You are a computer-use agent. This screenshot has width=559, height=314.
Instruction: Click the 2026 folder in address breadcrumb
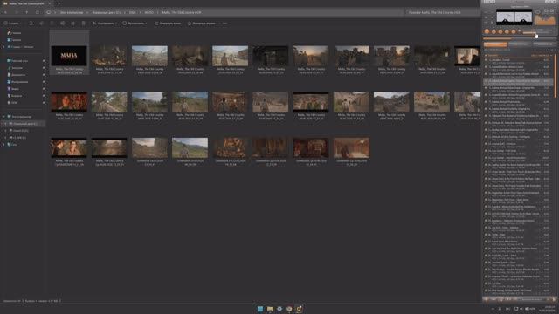(x=132, y=12)
